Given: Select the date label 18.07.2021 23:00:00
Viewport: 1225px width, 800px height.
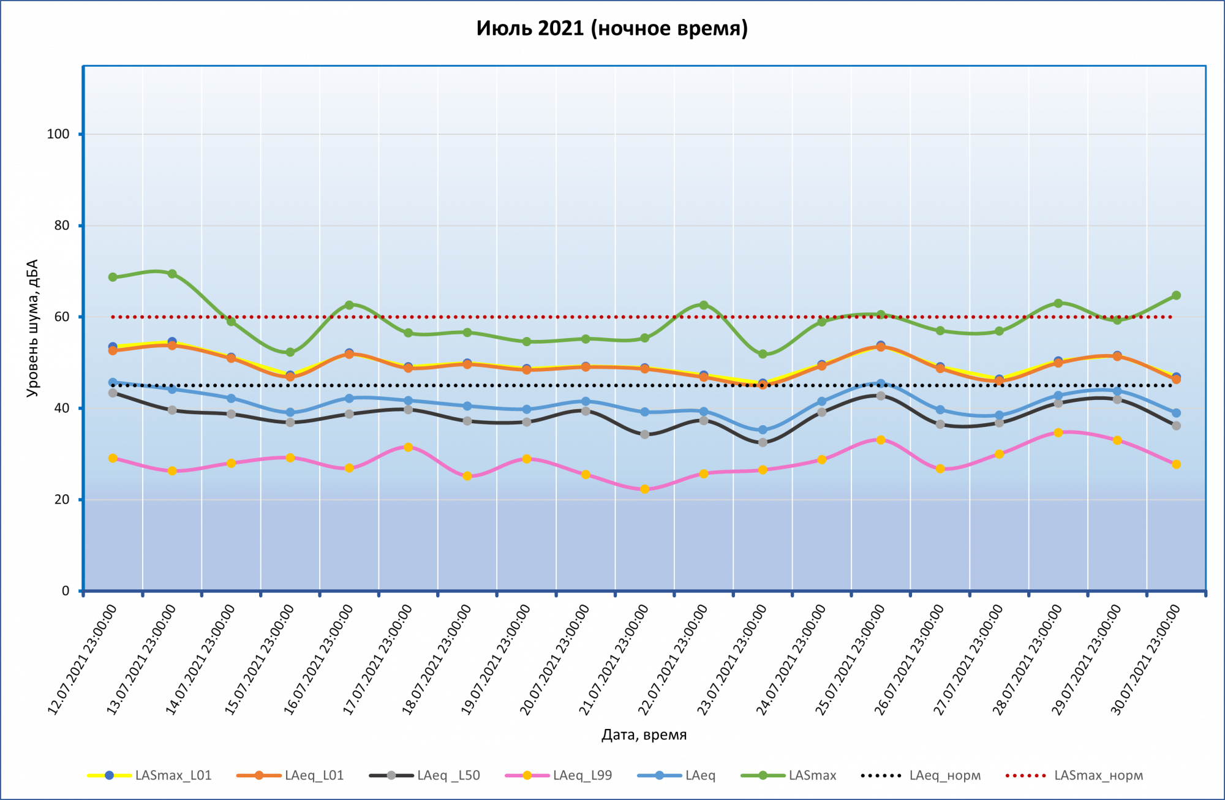Looking at the screenshot, I should pyautogui.click(x=436, y=659).
